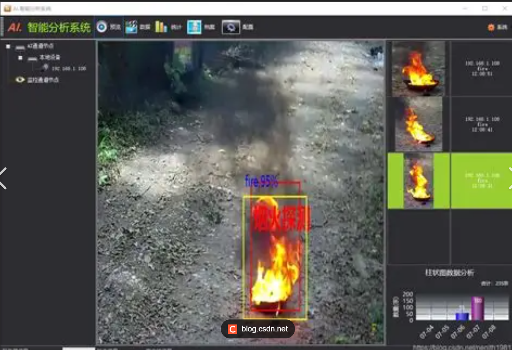Click the green highlighted fire alarm record

(x=482, y=181)
